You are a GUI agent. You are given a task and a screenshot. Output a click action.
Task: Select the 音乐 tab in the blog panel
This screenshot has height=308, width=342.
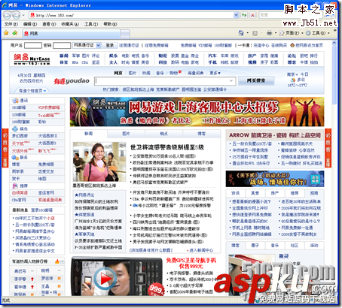tap(275, 246)
